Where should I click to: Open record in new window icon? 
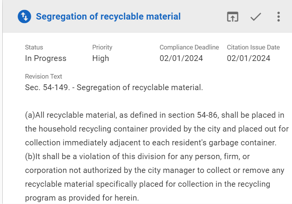pyautogui.click(x=233, y=17)
